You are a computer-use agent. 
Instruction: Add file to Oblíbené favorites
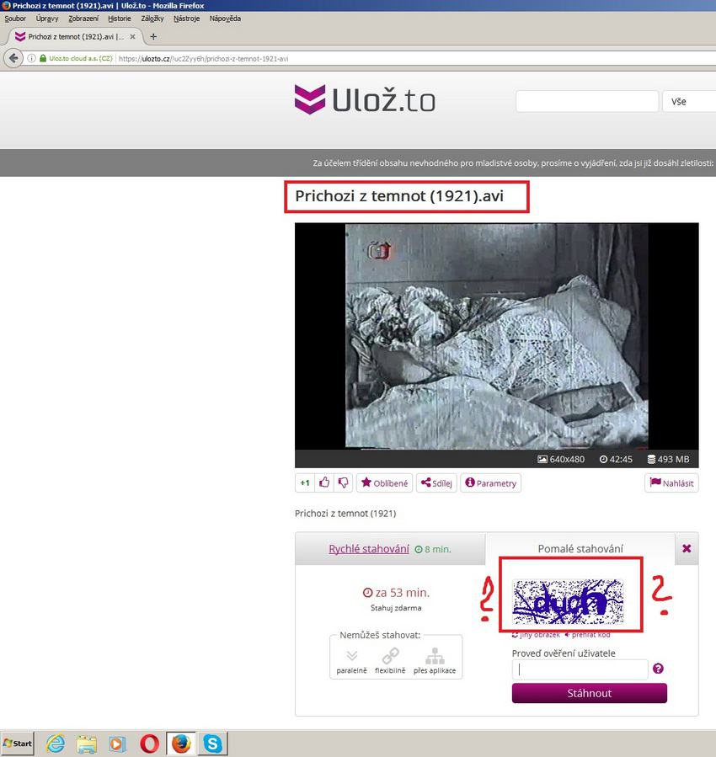[384, 482]
